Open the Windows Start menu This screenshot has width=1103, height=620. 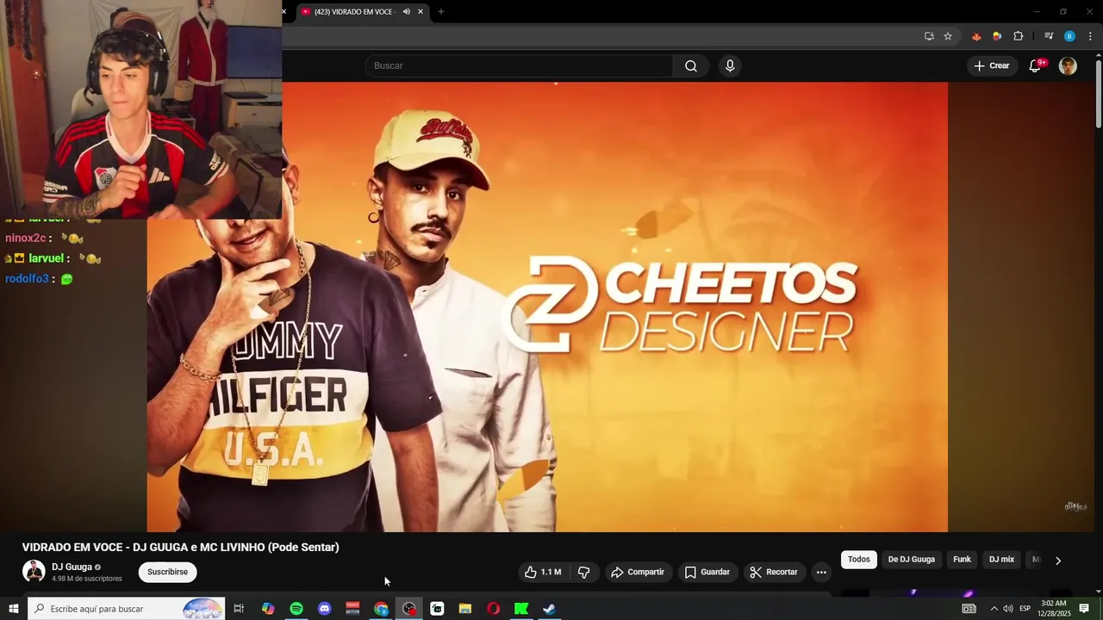13,609
